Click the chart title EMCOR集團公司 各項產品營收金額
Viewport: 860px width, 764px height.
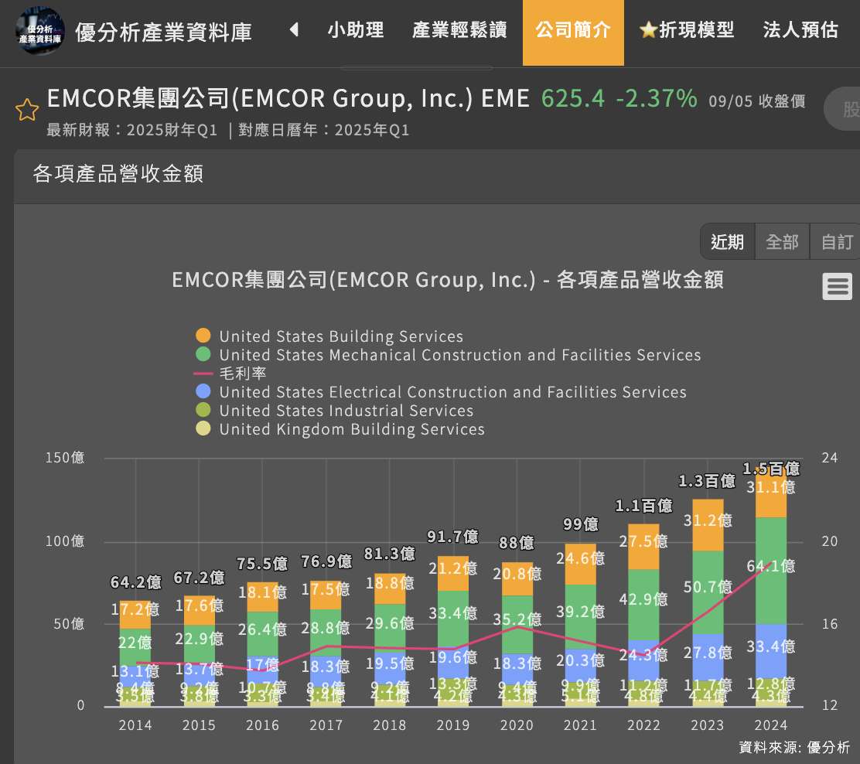tap(448, 280)
